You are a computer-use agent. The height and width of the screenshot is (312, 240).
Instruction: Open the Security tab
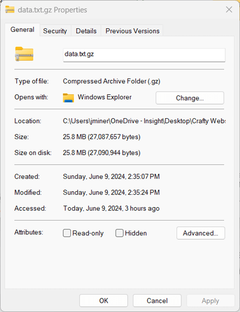coord(55,31)
